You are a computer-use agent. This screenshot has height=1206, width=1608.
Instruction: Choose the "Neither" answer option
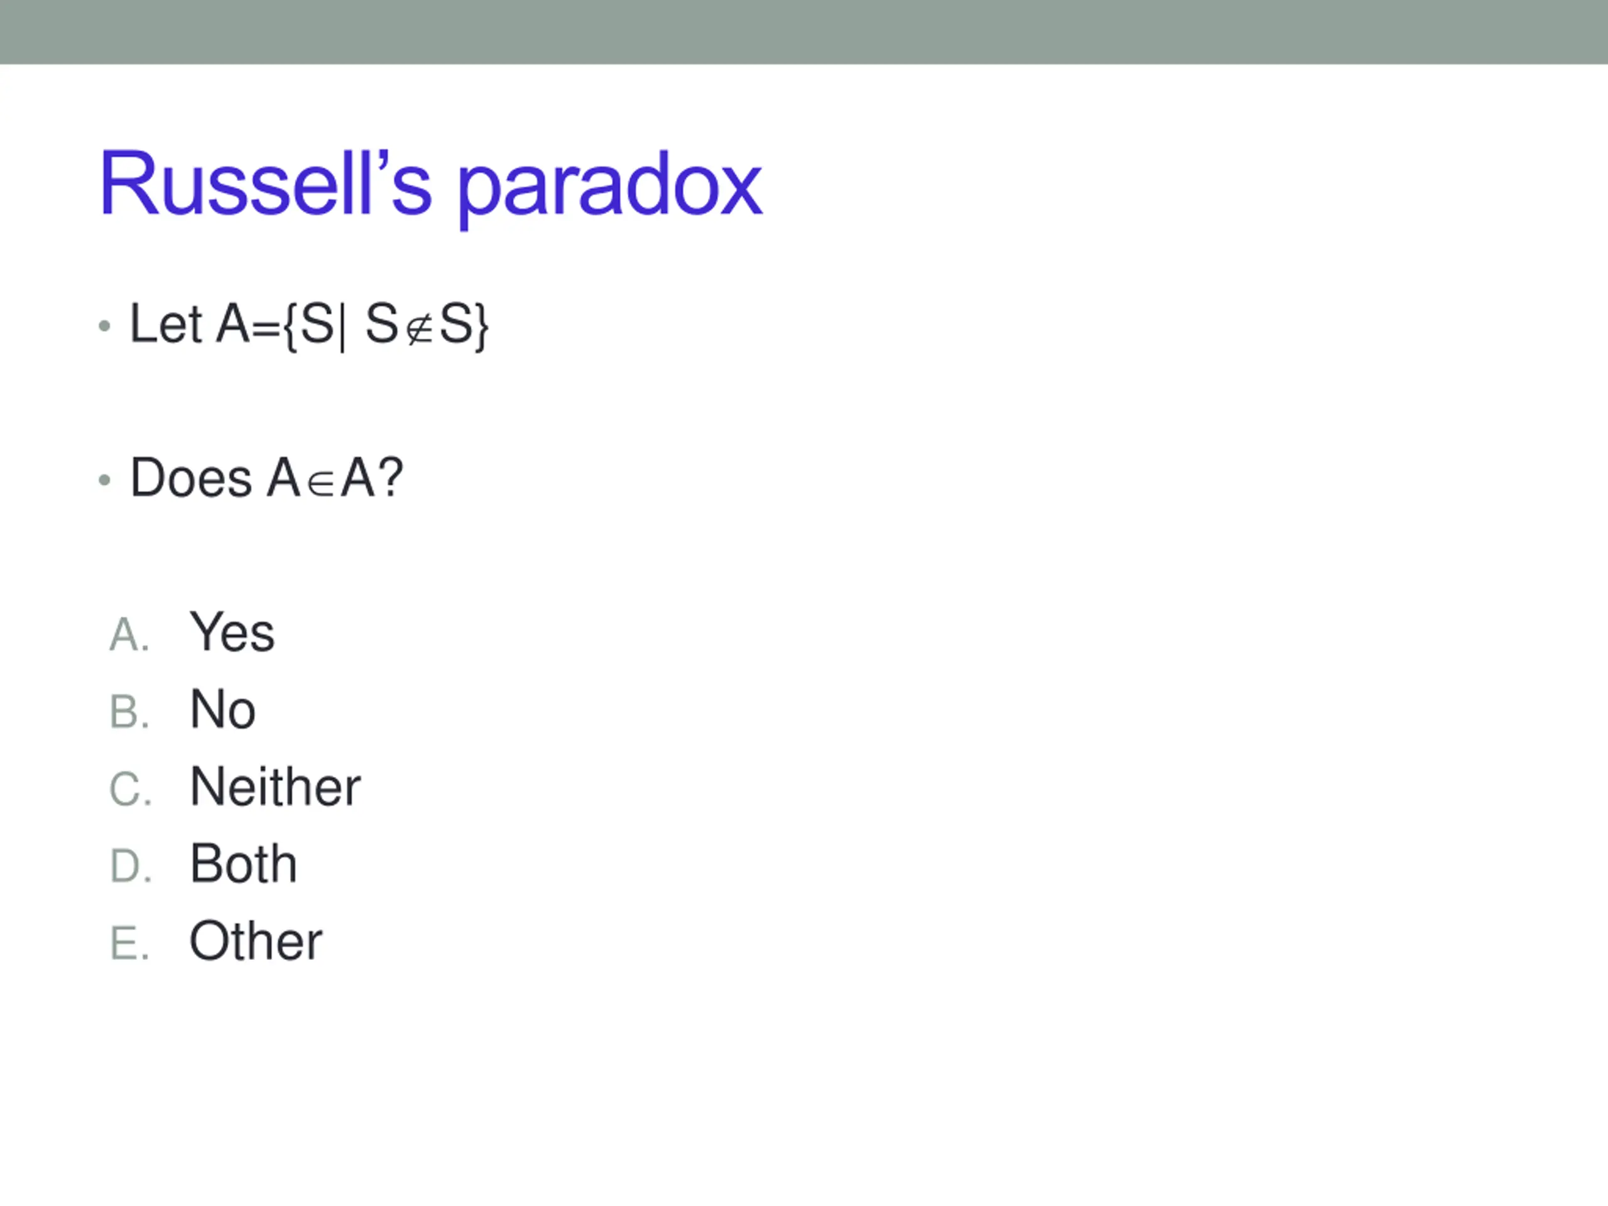[x=274, y=786]
